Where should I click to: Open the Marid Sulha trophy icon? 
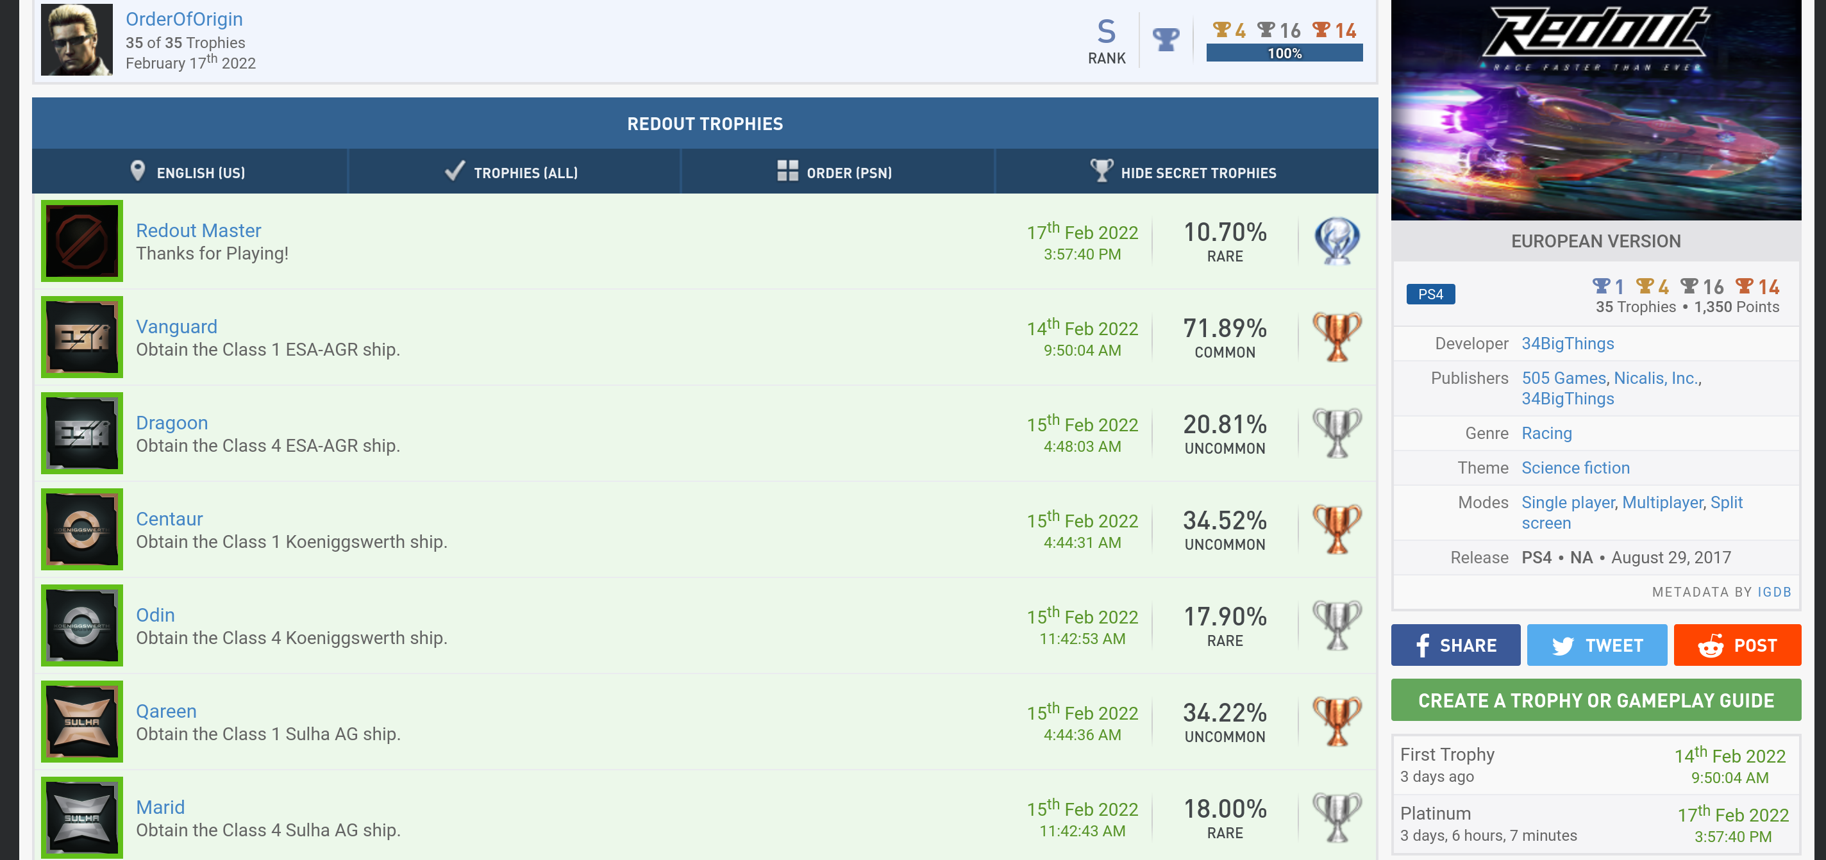(x=82, y=818)
